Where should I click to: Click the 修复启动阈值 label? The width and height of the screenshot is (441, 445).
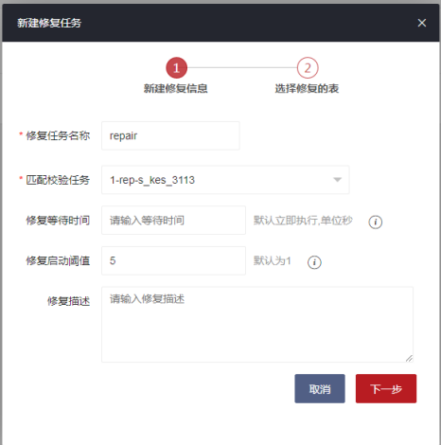(x=58, y=260)
